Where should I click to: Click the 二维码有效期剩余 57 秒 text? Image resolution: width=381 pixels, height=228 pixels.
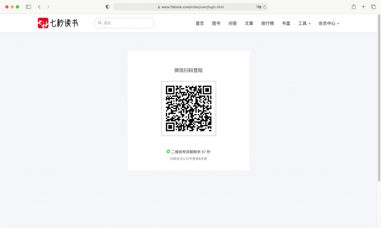pos(191,152)
